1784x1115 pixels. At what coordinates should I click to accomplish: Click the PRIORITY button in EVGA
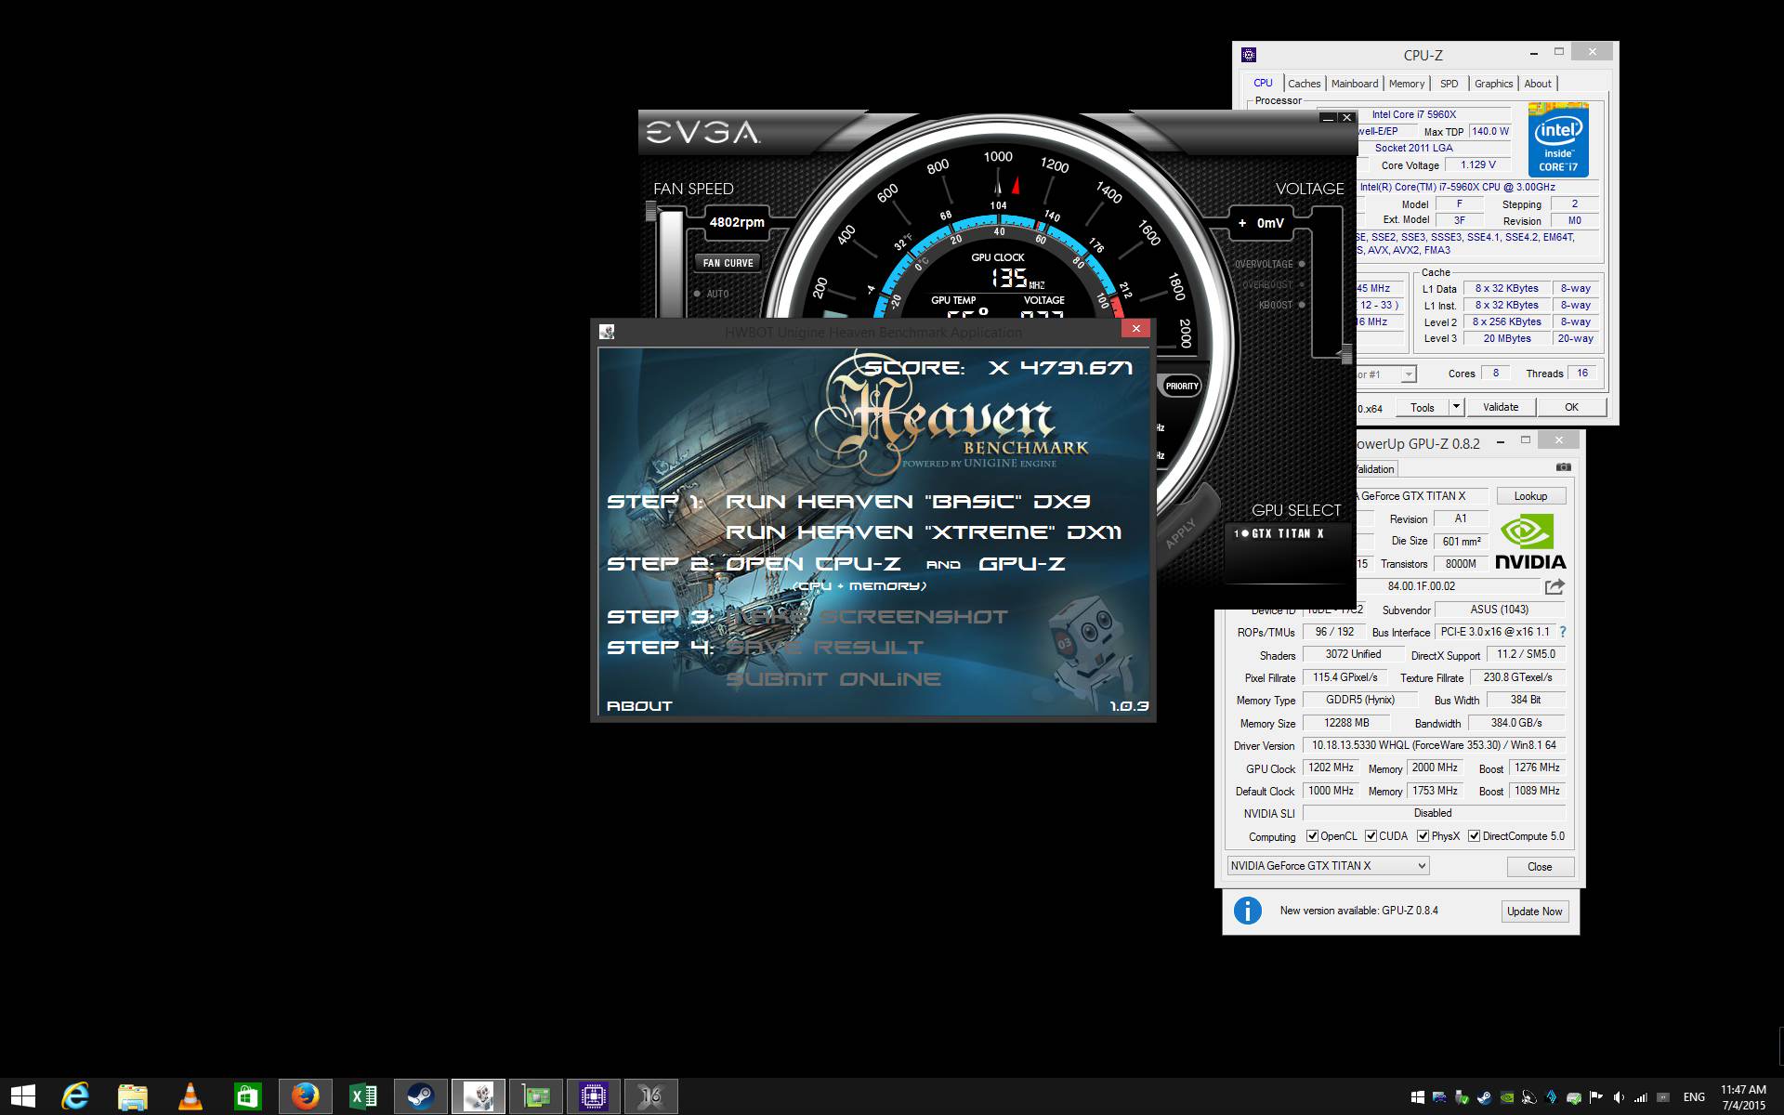[x=1182, y=386]
